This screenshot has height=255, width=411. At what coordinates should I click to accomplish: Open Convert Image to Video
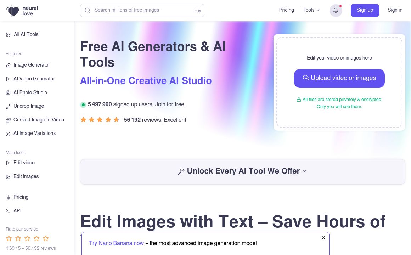coord(39,120)
